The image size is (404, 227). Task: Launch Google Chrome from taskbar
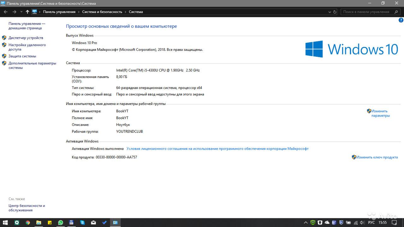[28, 223]
